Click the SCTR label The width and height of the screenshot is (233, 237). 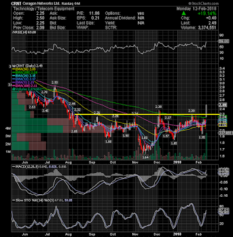(x=111, y=27)
